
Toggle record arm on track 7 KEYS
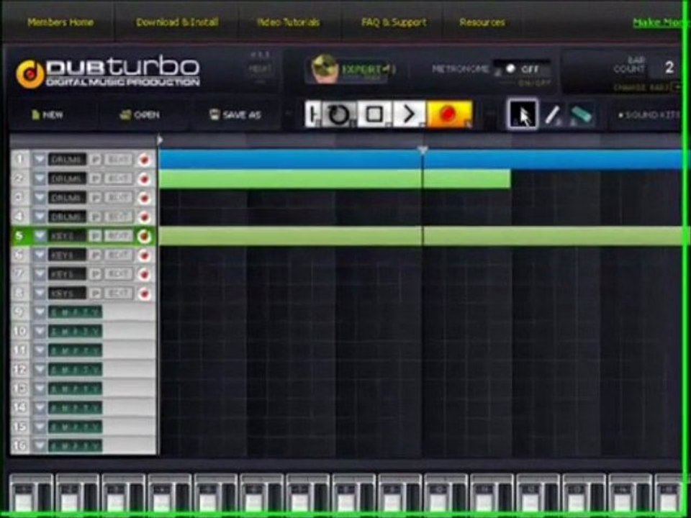click(144, 274)
